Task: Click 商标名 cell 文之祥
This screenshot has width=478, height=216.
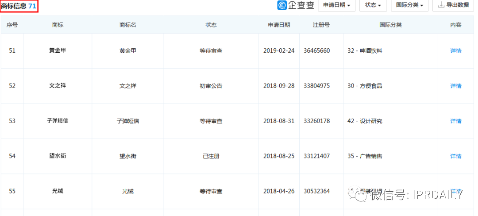Action: click(x=128, y=86)
